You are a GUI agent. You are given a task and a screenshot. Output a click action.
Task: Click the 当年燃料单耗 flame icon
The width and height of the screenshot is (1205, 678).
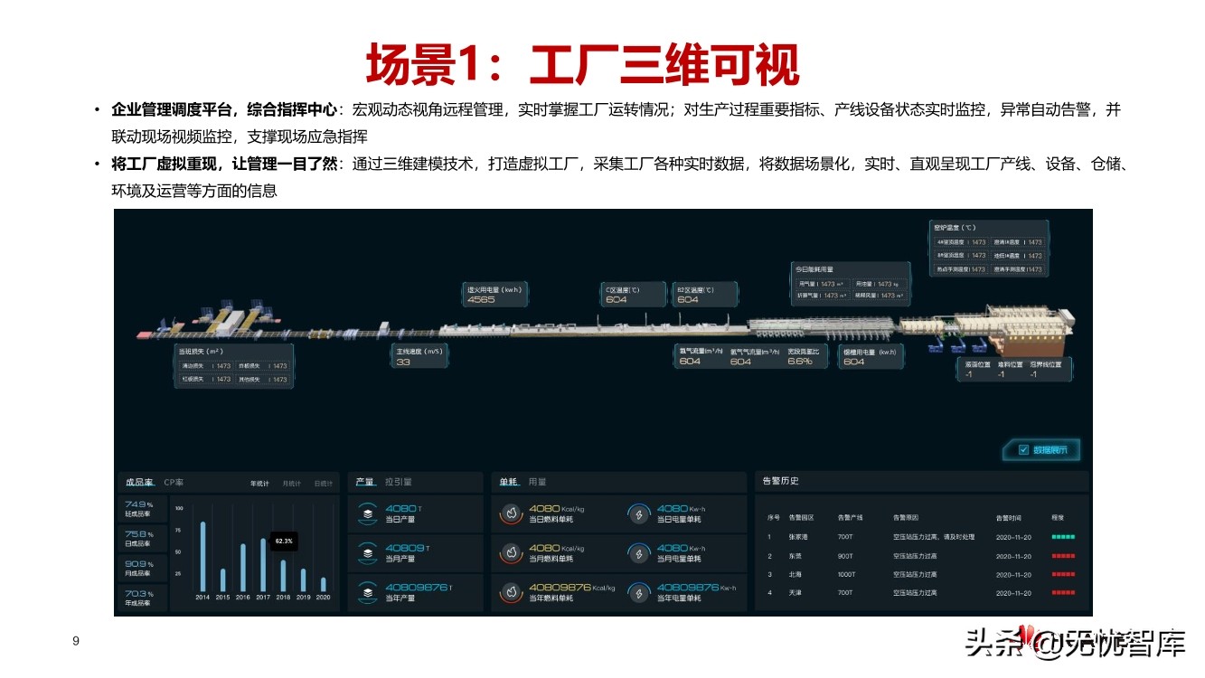(x=511, y=592)
